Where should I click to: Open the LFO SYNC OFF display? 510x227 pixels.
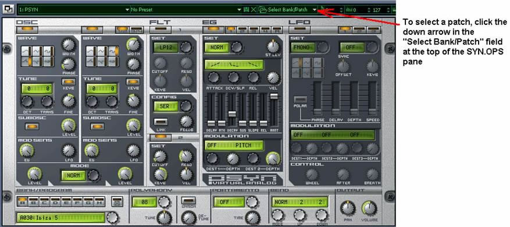click(x=352, y=47)
